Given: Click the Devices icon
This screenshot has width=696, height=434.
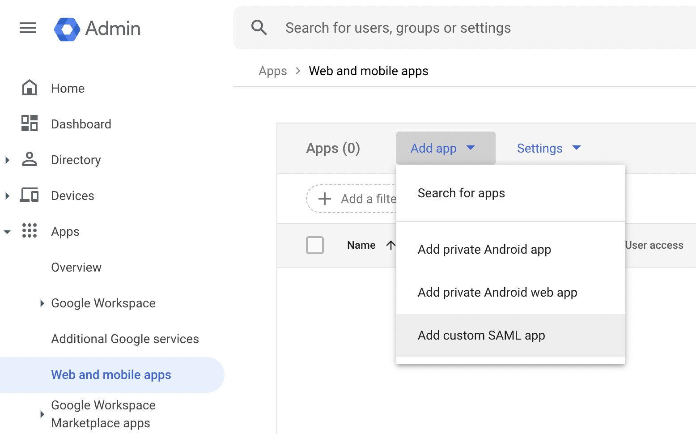Looking at the screenshot, I should tap(29, 195).
